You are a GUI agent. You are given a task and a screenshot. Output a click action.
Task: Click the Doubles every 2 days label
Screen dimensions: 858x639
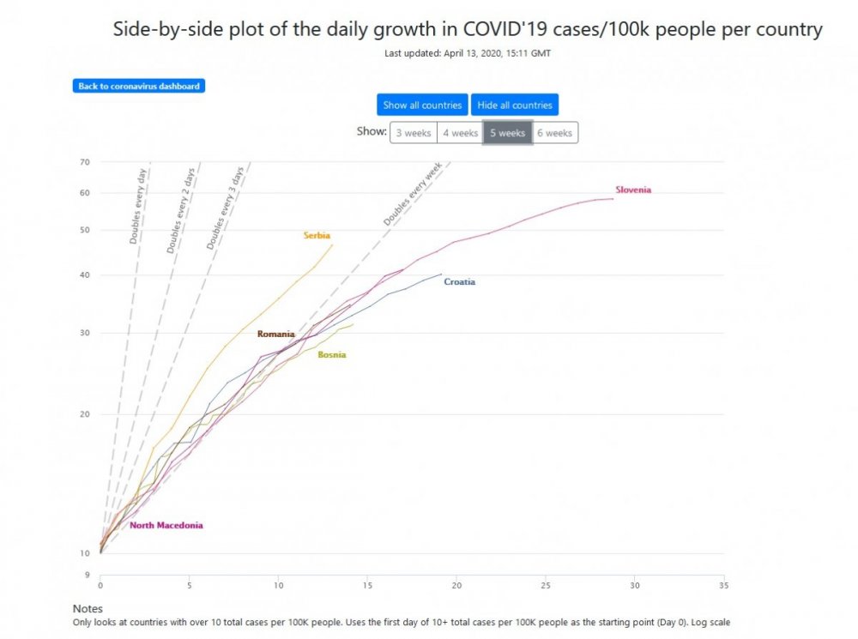pyautogui.click(x=181, y=210)
